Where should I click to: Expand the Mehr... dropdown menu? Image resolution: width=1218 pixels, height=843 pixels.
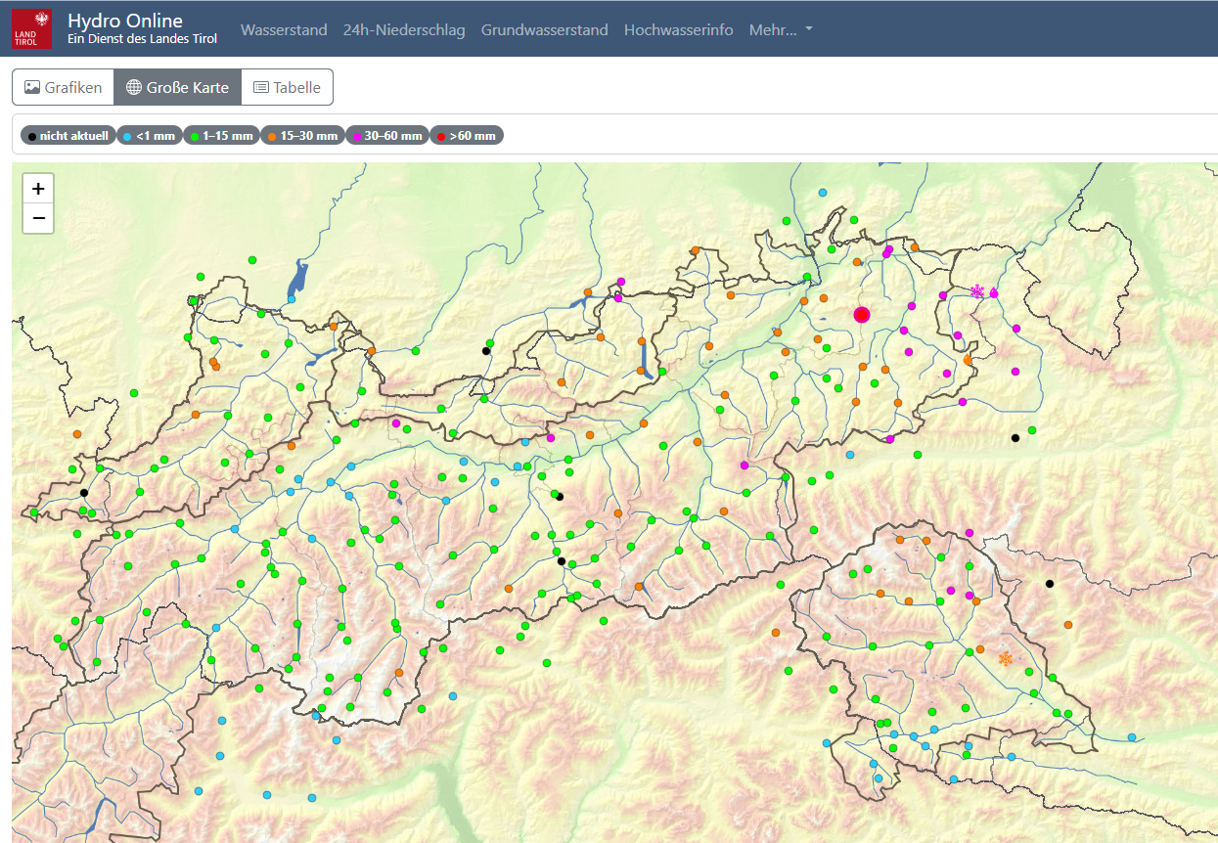point(781,29)
